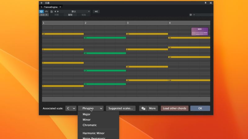Open the C root note dropdown
Screen dimensions: 248x139
[71, 108]
